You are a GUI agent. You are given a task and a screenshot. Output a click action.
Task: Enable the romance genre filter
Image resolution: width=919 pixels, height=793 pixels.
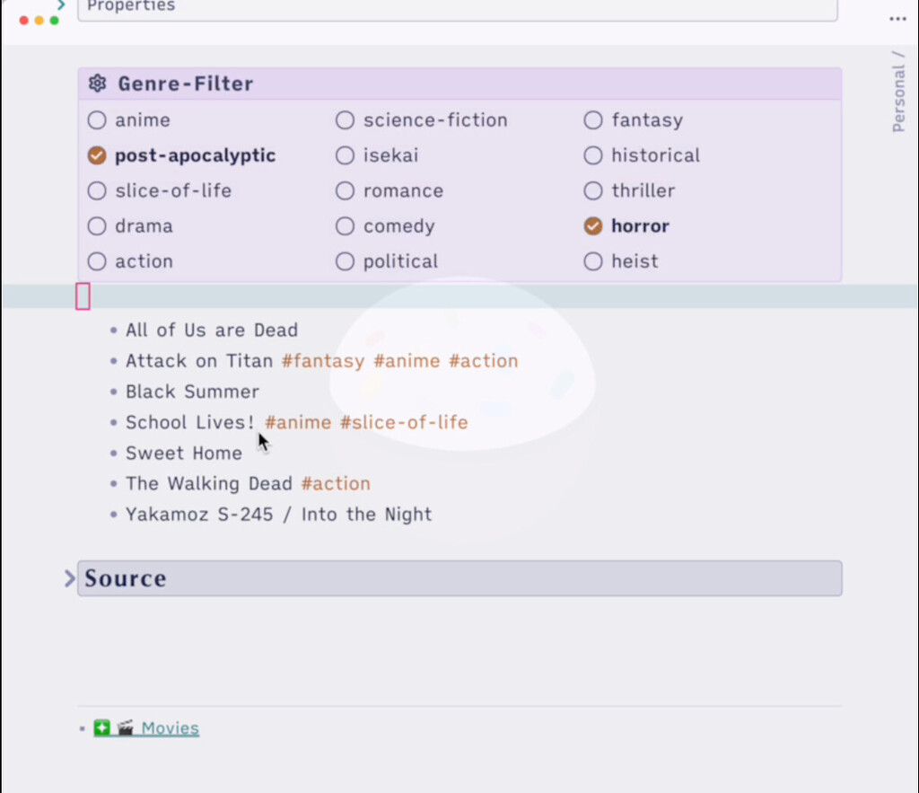[345, 190]
